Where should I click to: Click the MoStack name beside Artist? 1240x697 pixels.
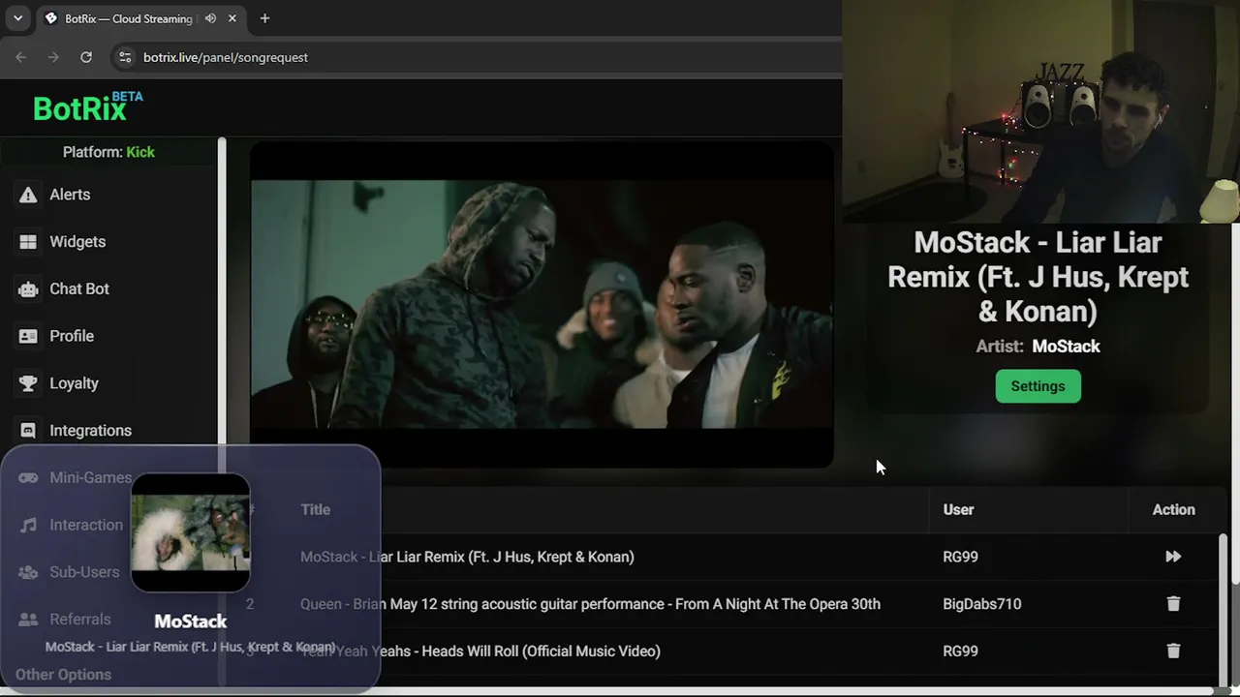1066,347
